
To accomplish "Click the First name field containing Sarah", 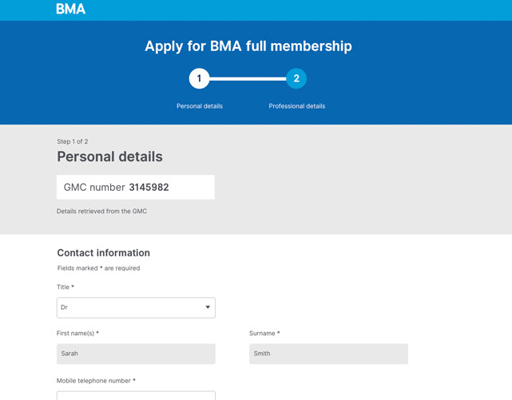I will point(136,354).
